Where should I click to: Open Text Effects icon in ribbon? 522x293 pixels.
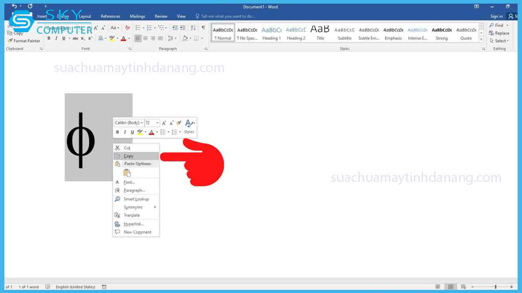point(100,38)
